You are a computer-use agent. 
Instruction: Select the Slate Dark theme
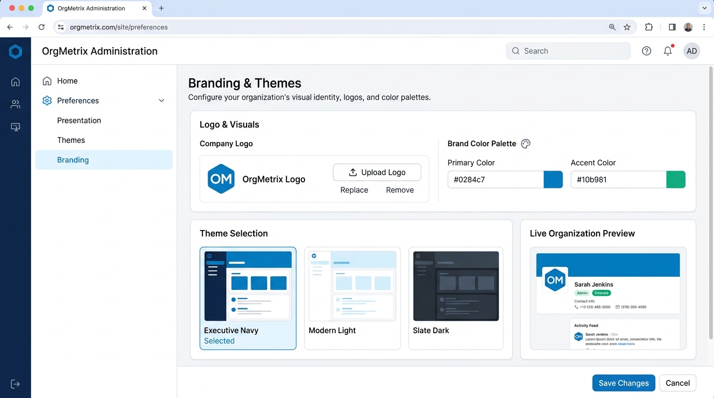click(456, 298)
